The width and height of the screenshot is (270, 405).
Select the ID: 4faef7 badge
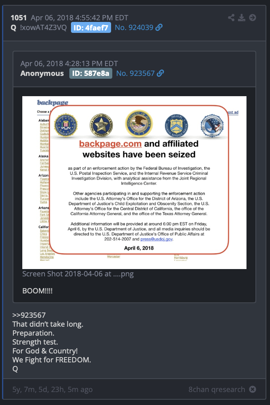tap(91, 28)
